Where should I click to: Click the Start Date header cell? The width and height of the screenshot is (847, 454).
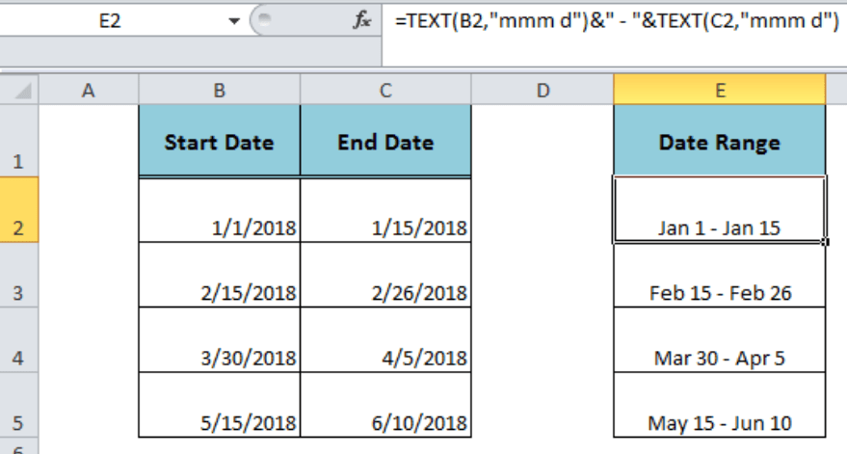click(x=220, y=142)
